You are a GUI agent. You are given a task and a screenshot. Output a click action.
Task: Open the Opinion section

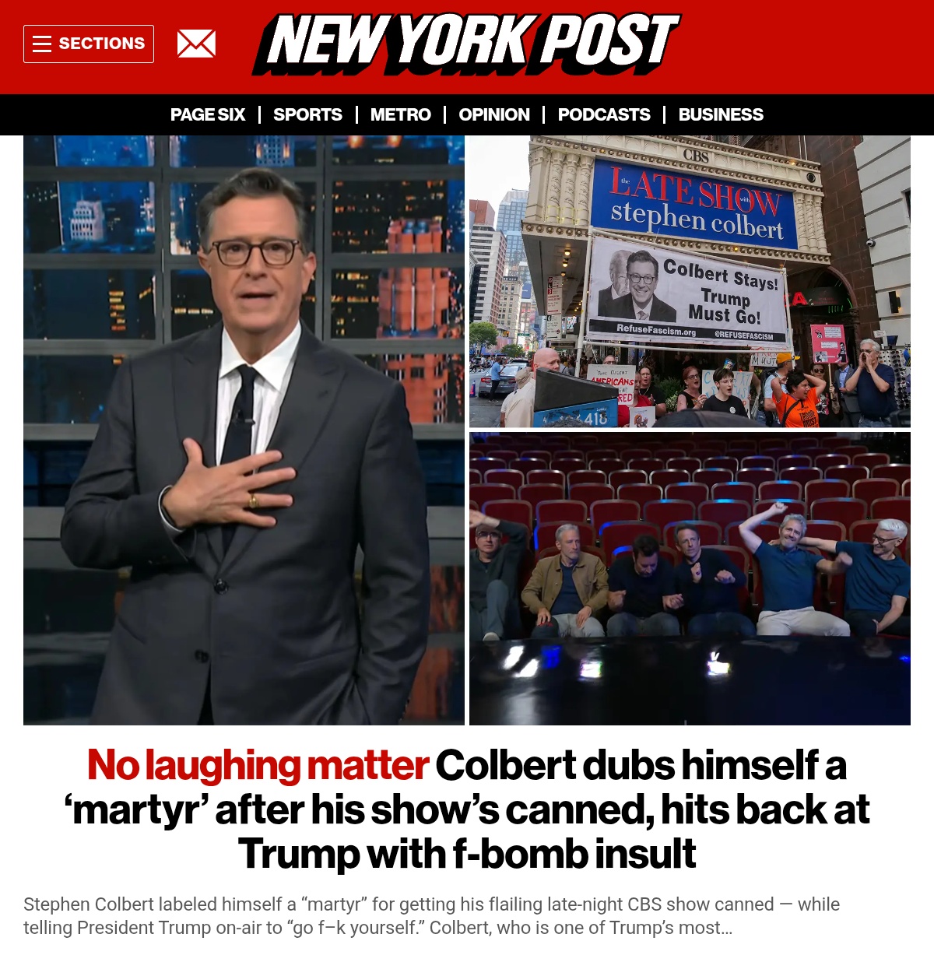(x=494, y=114)
